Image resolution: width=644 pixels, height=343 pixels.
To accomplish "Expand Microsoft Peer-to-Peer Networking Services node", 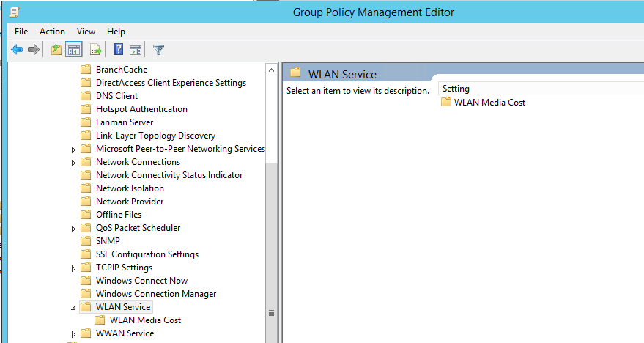I will tap(73, 150).
